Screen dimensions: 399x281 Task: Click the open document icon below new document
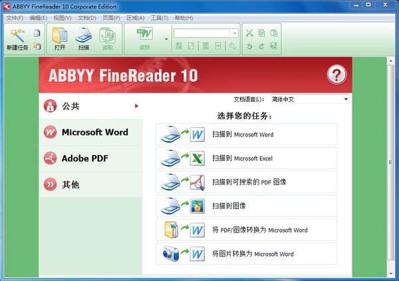pos(37,46)
